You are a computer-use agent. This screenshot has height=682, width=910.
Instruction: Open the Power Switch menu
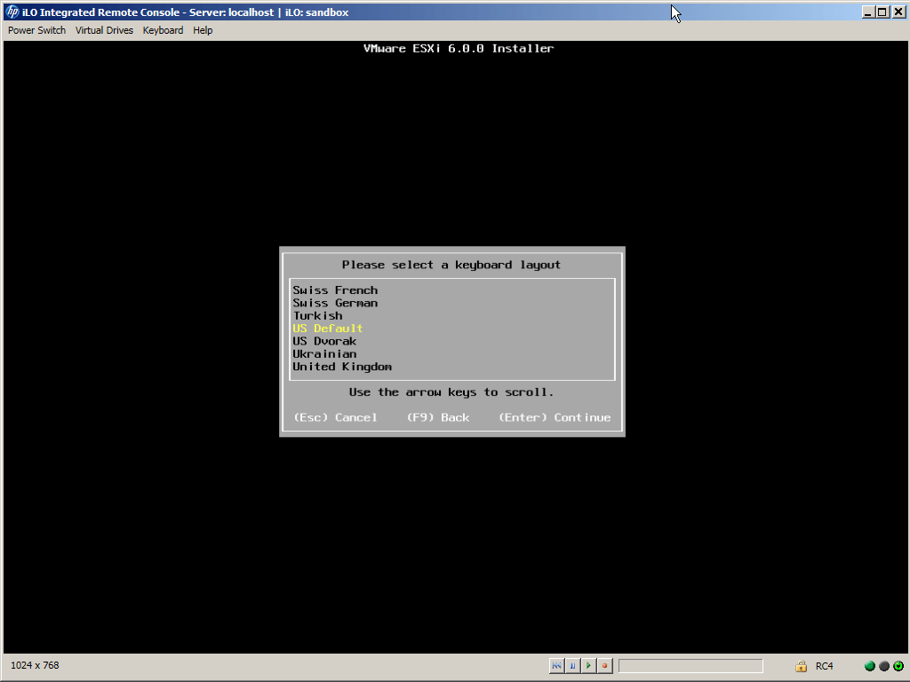(36, 30)
